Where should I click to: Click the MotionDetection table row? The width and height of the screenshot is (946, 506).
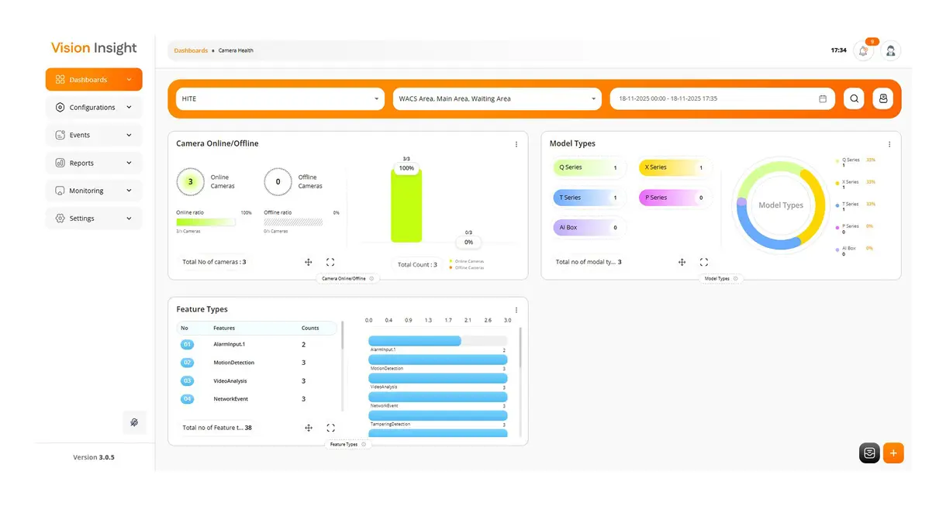(x=257, y=363)
